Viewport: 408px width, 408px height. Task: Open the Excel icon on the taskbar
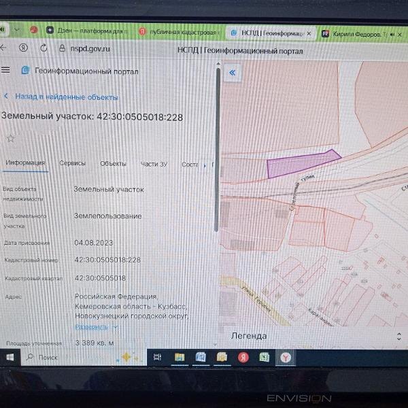265,357
